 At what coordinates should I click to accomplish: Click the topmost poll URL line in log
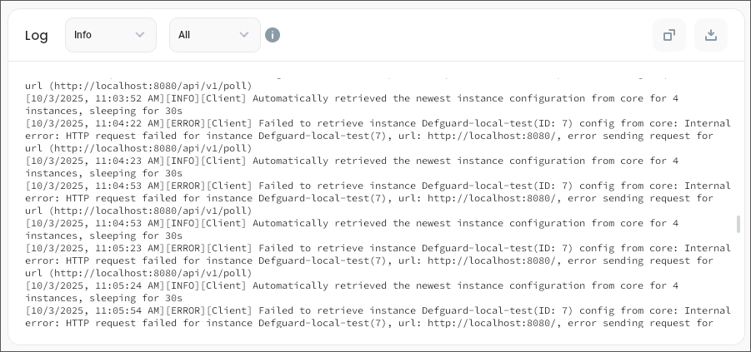pos(138,86)
